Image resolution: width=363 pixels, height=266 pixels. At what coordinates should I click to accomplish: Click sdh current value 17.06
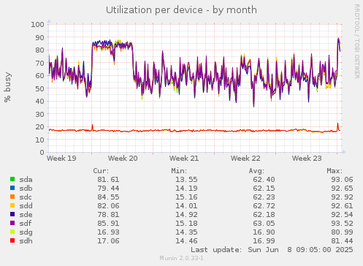pos(108,241)
